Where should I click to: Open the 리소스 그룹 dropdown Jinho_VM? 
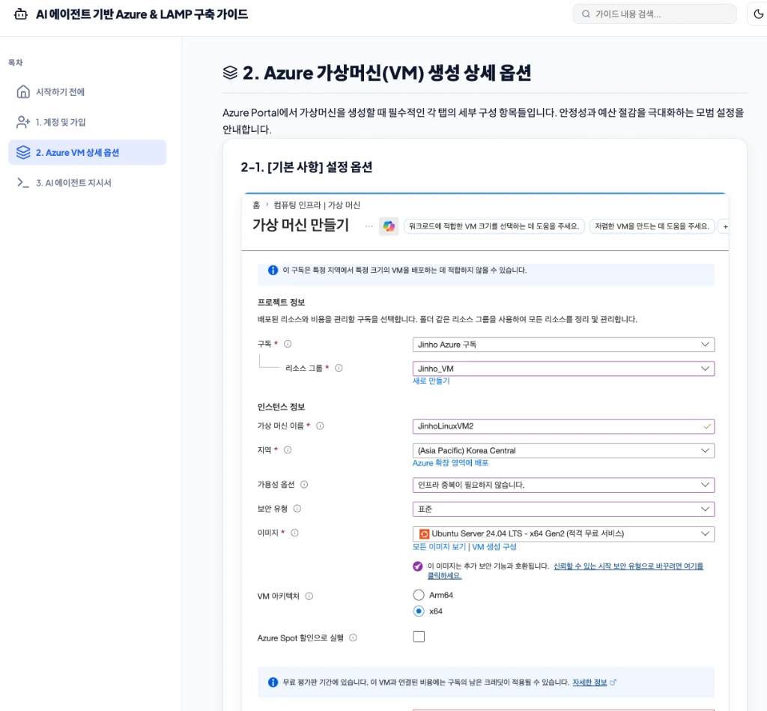(563, 369)
